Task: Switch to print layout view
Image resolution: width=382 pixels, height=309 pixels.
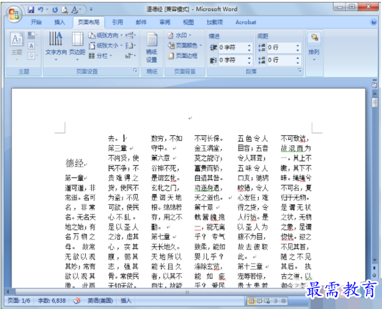Action: pyautogui.click(x=251, y=301)
